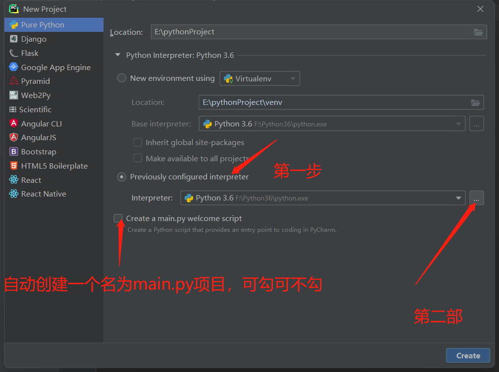Pick the Pyramid project type
Viewport: 499px width, 372px height.
[54, 81]
